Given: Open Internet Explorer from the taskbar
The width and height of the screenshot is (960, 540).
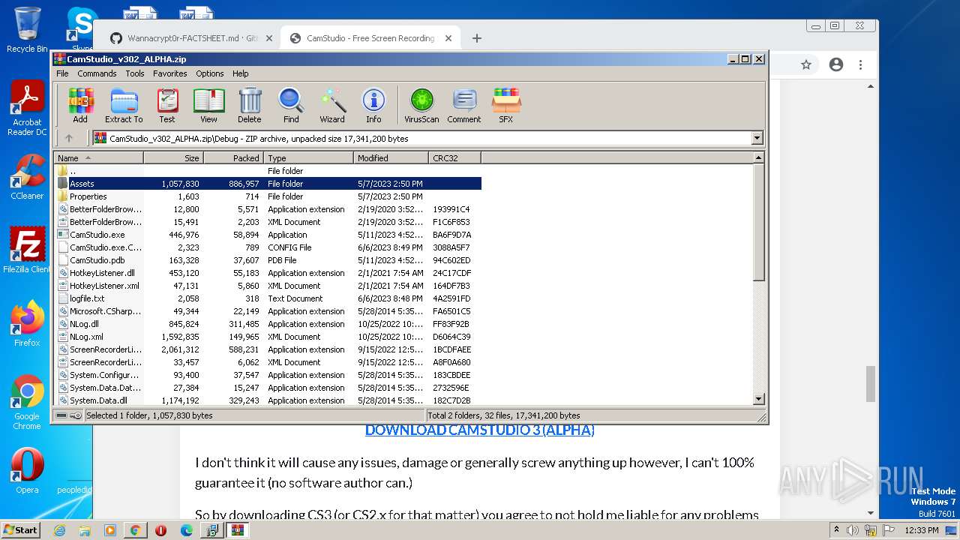Looking at the screenshot, I should 59,530.
